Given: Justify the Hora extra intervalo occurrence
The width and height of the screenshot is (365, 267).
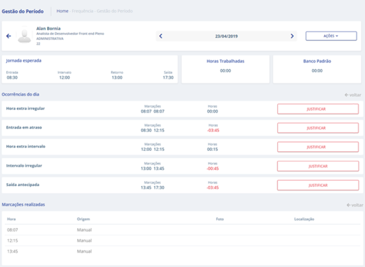Looking at the screenshot, I should pyautogui.click(x=317, y=147).
